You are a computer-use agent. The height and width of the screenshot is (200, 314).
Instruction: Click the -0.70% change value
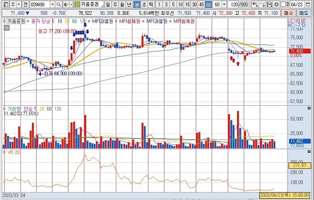[58, 13]
